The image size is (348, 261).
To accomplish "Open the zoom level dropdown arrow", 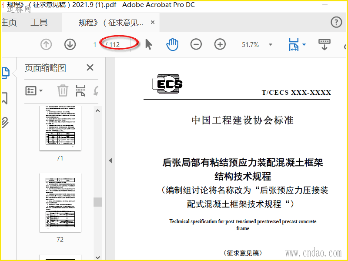I will point(270,45).
